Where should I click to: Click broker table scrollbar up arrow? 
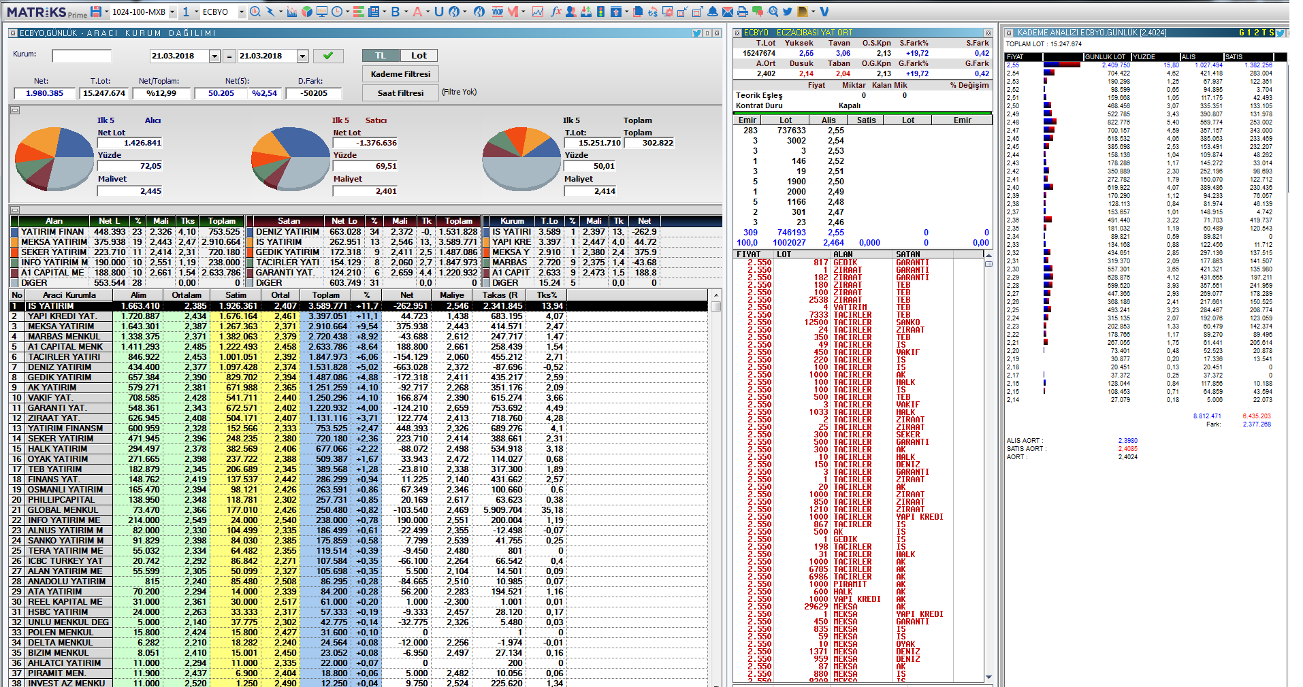(x=715, y=295)
